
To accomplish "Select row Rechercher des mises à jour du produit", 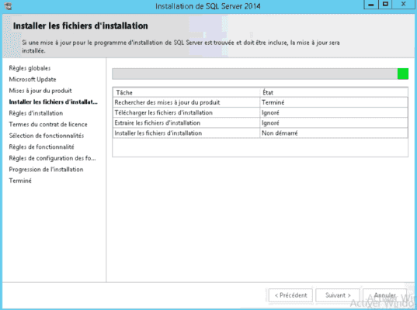I will click(x=260, y=102).
